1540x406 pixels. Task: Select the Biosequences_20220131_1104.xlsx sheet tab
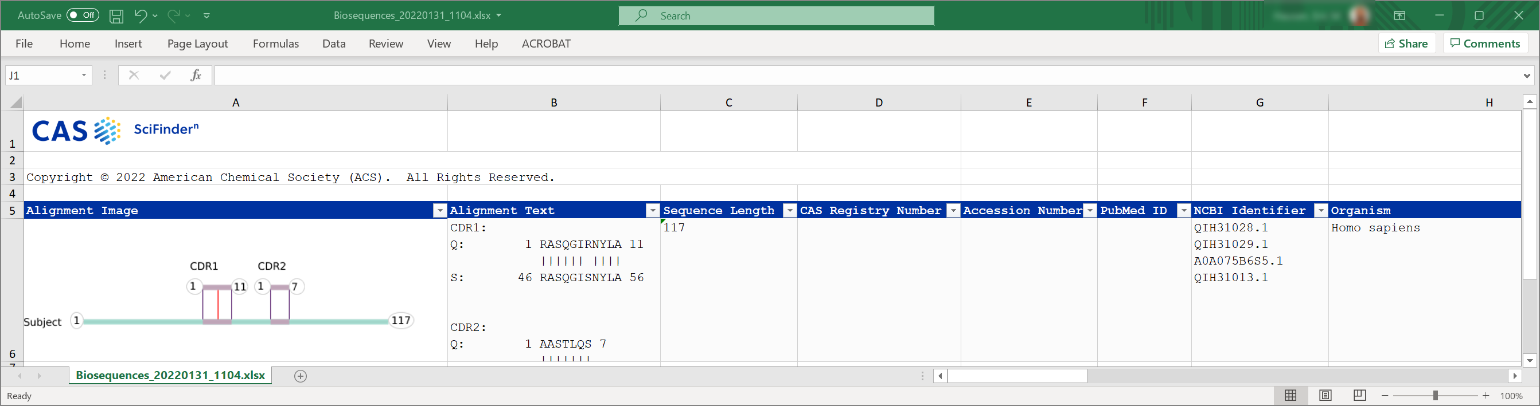(170, 376)
